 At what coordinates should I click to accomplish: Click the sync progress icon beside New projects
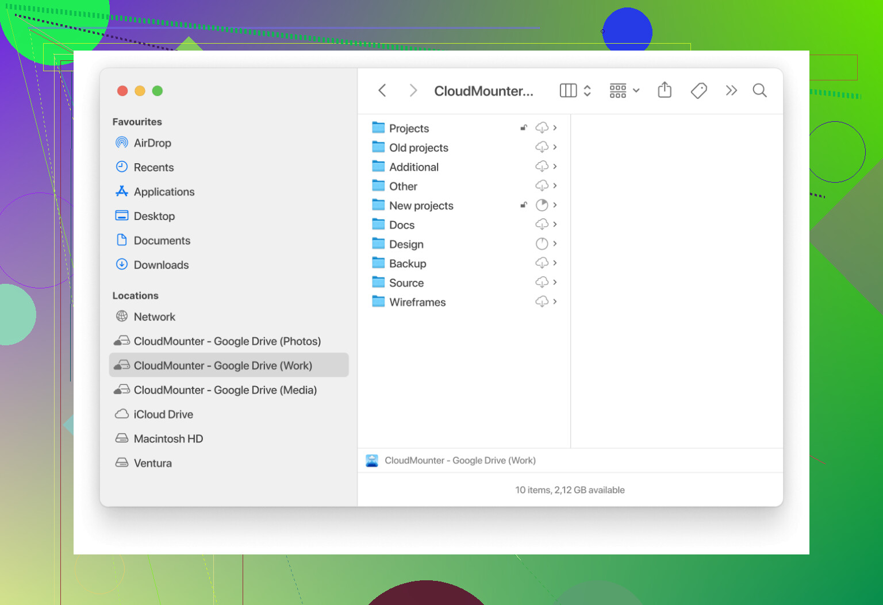(x=542, y=205)
